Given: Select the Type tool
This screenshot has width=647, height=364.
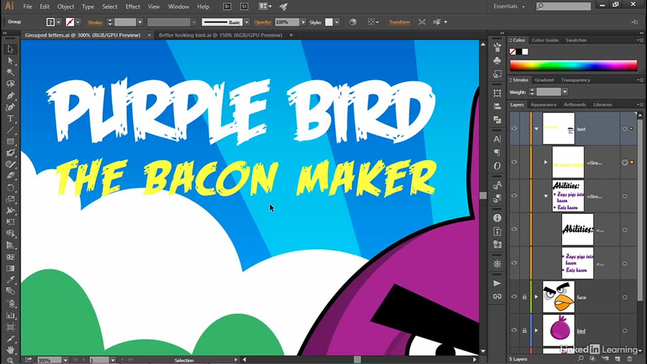Looking at the screenshot, I should point(11,119).
